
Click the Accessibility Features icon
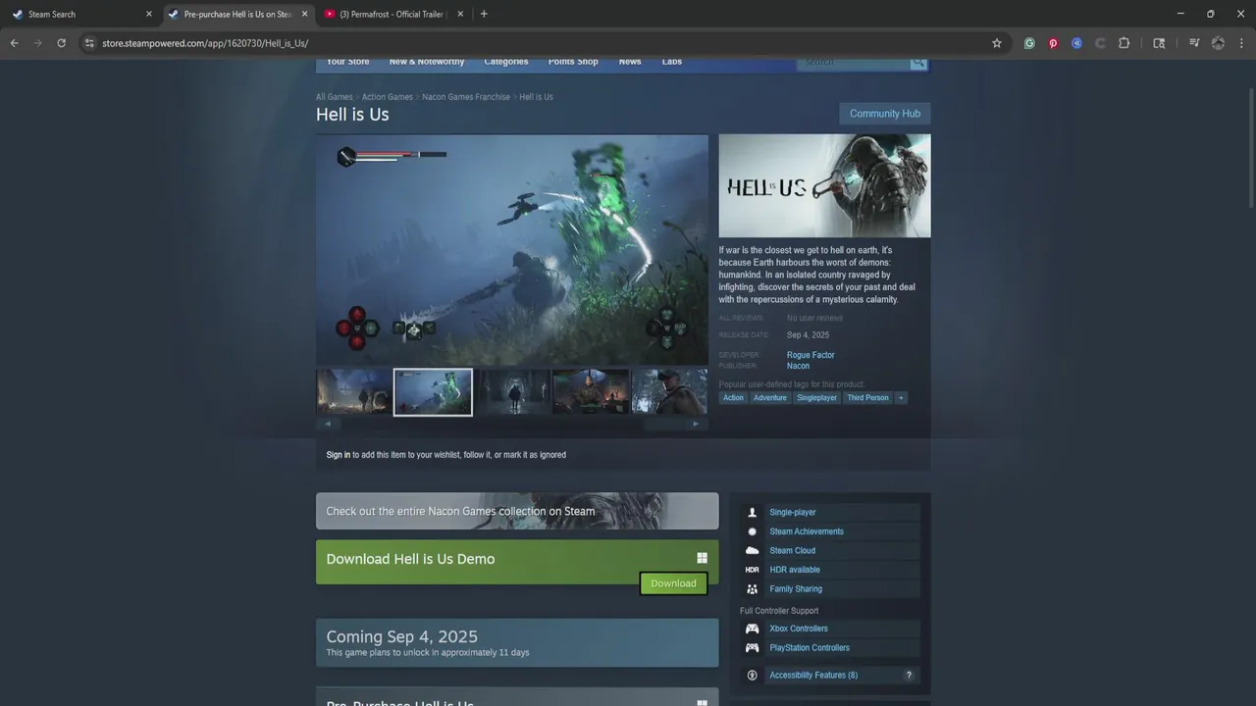click(753, 676)
